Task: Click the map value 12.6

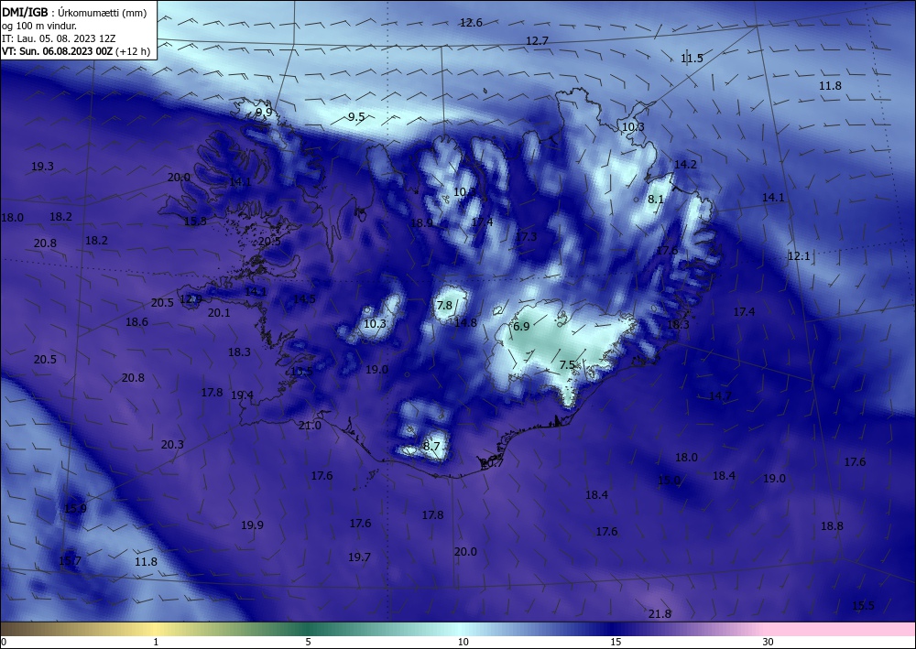Action: click(x=471, y=23)
